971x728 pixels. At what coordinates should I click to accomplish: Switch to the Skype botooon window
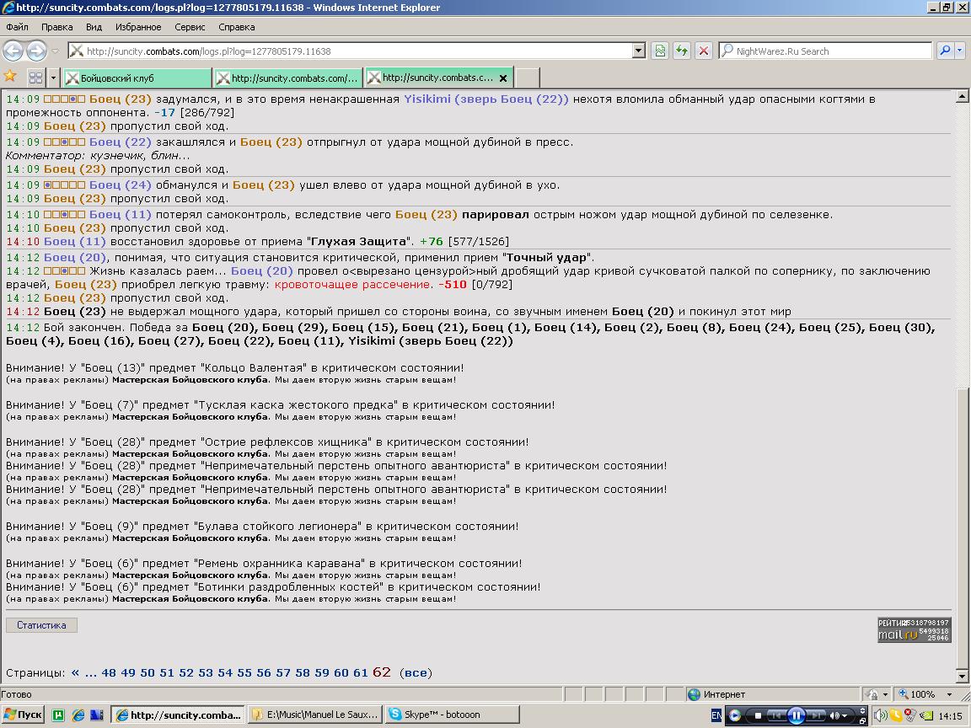point(452,715)
